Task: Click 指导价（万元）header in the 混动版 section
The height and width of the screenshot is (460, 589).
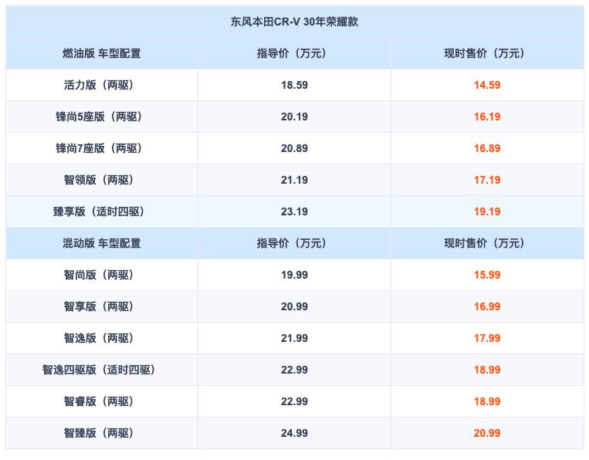Action: [294, 243]
